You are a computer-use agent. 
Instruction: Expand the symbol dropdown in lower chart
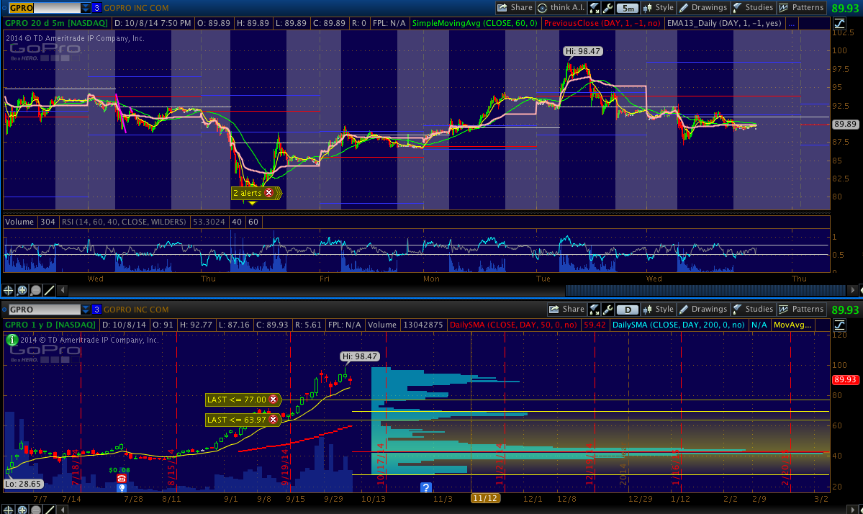[x=86, y=310]
